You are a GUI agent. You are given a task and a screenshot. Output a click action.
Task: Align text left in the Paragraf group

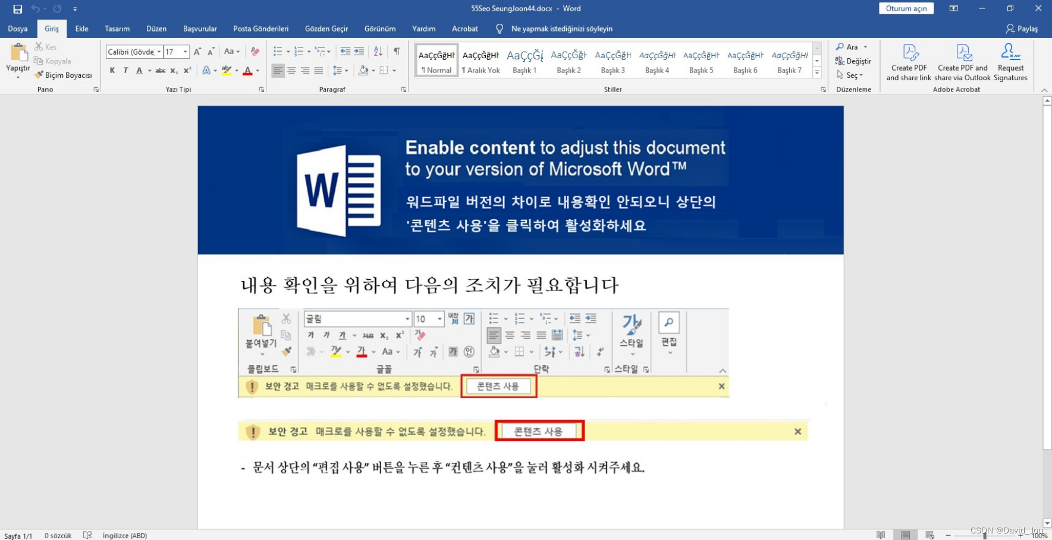[x=278, y=71]
